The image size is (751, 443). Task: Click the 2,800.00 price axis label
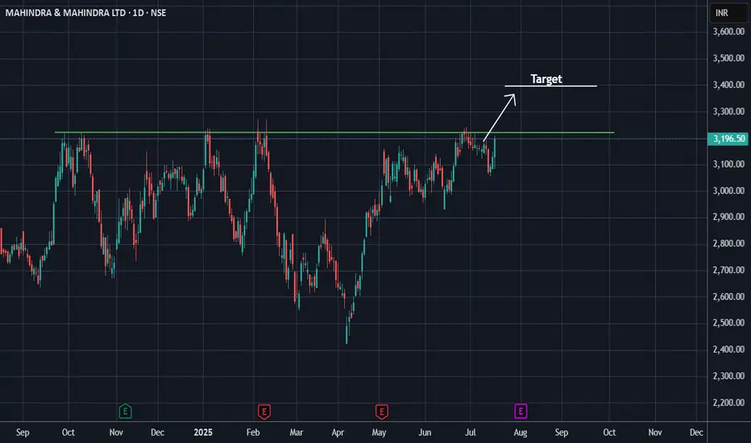(x=728, y=243)
